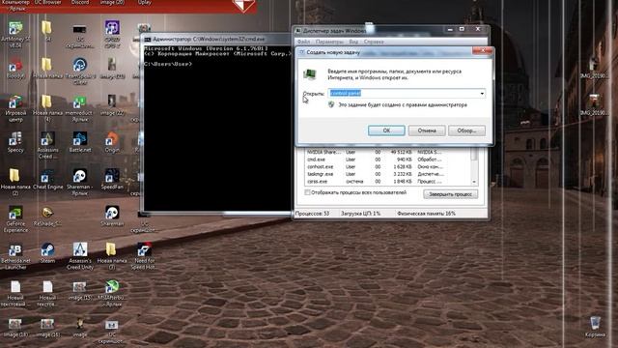Open the SpeedFan shortcut
The width and height of the screenshot is (618, 348).
(112, 178)
